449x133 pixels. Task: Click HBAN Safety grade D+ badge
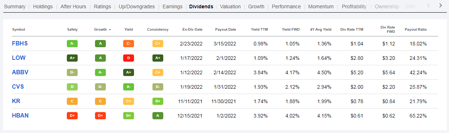72,116
